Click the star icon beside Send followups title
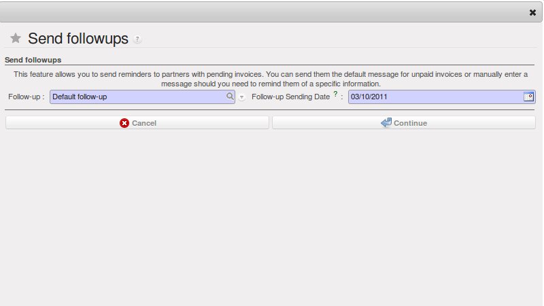Image resolution: width=544 pixels, height=306 pixels. click(16, 39)
